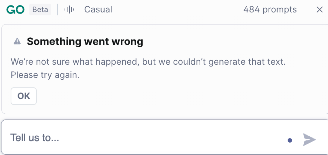The width and height of the screenshot is (328, 155).
Task: Open the voice tone waveform icon
Action: [x=69, y=10]
